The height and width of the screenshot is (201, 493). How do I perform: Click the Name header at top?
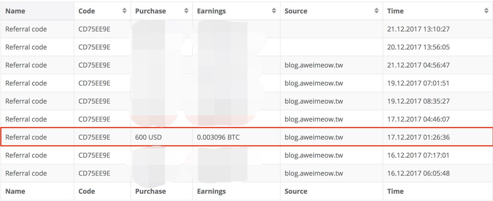[x=15, y=11]
